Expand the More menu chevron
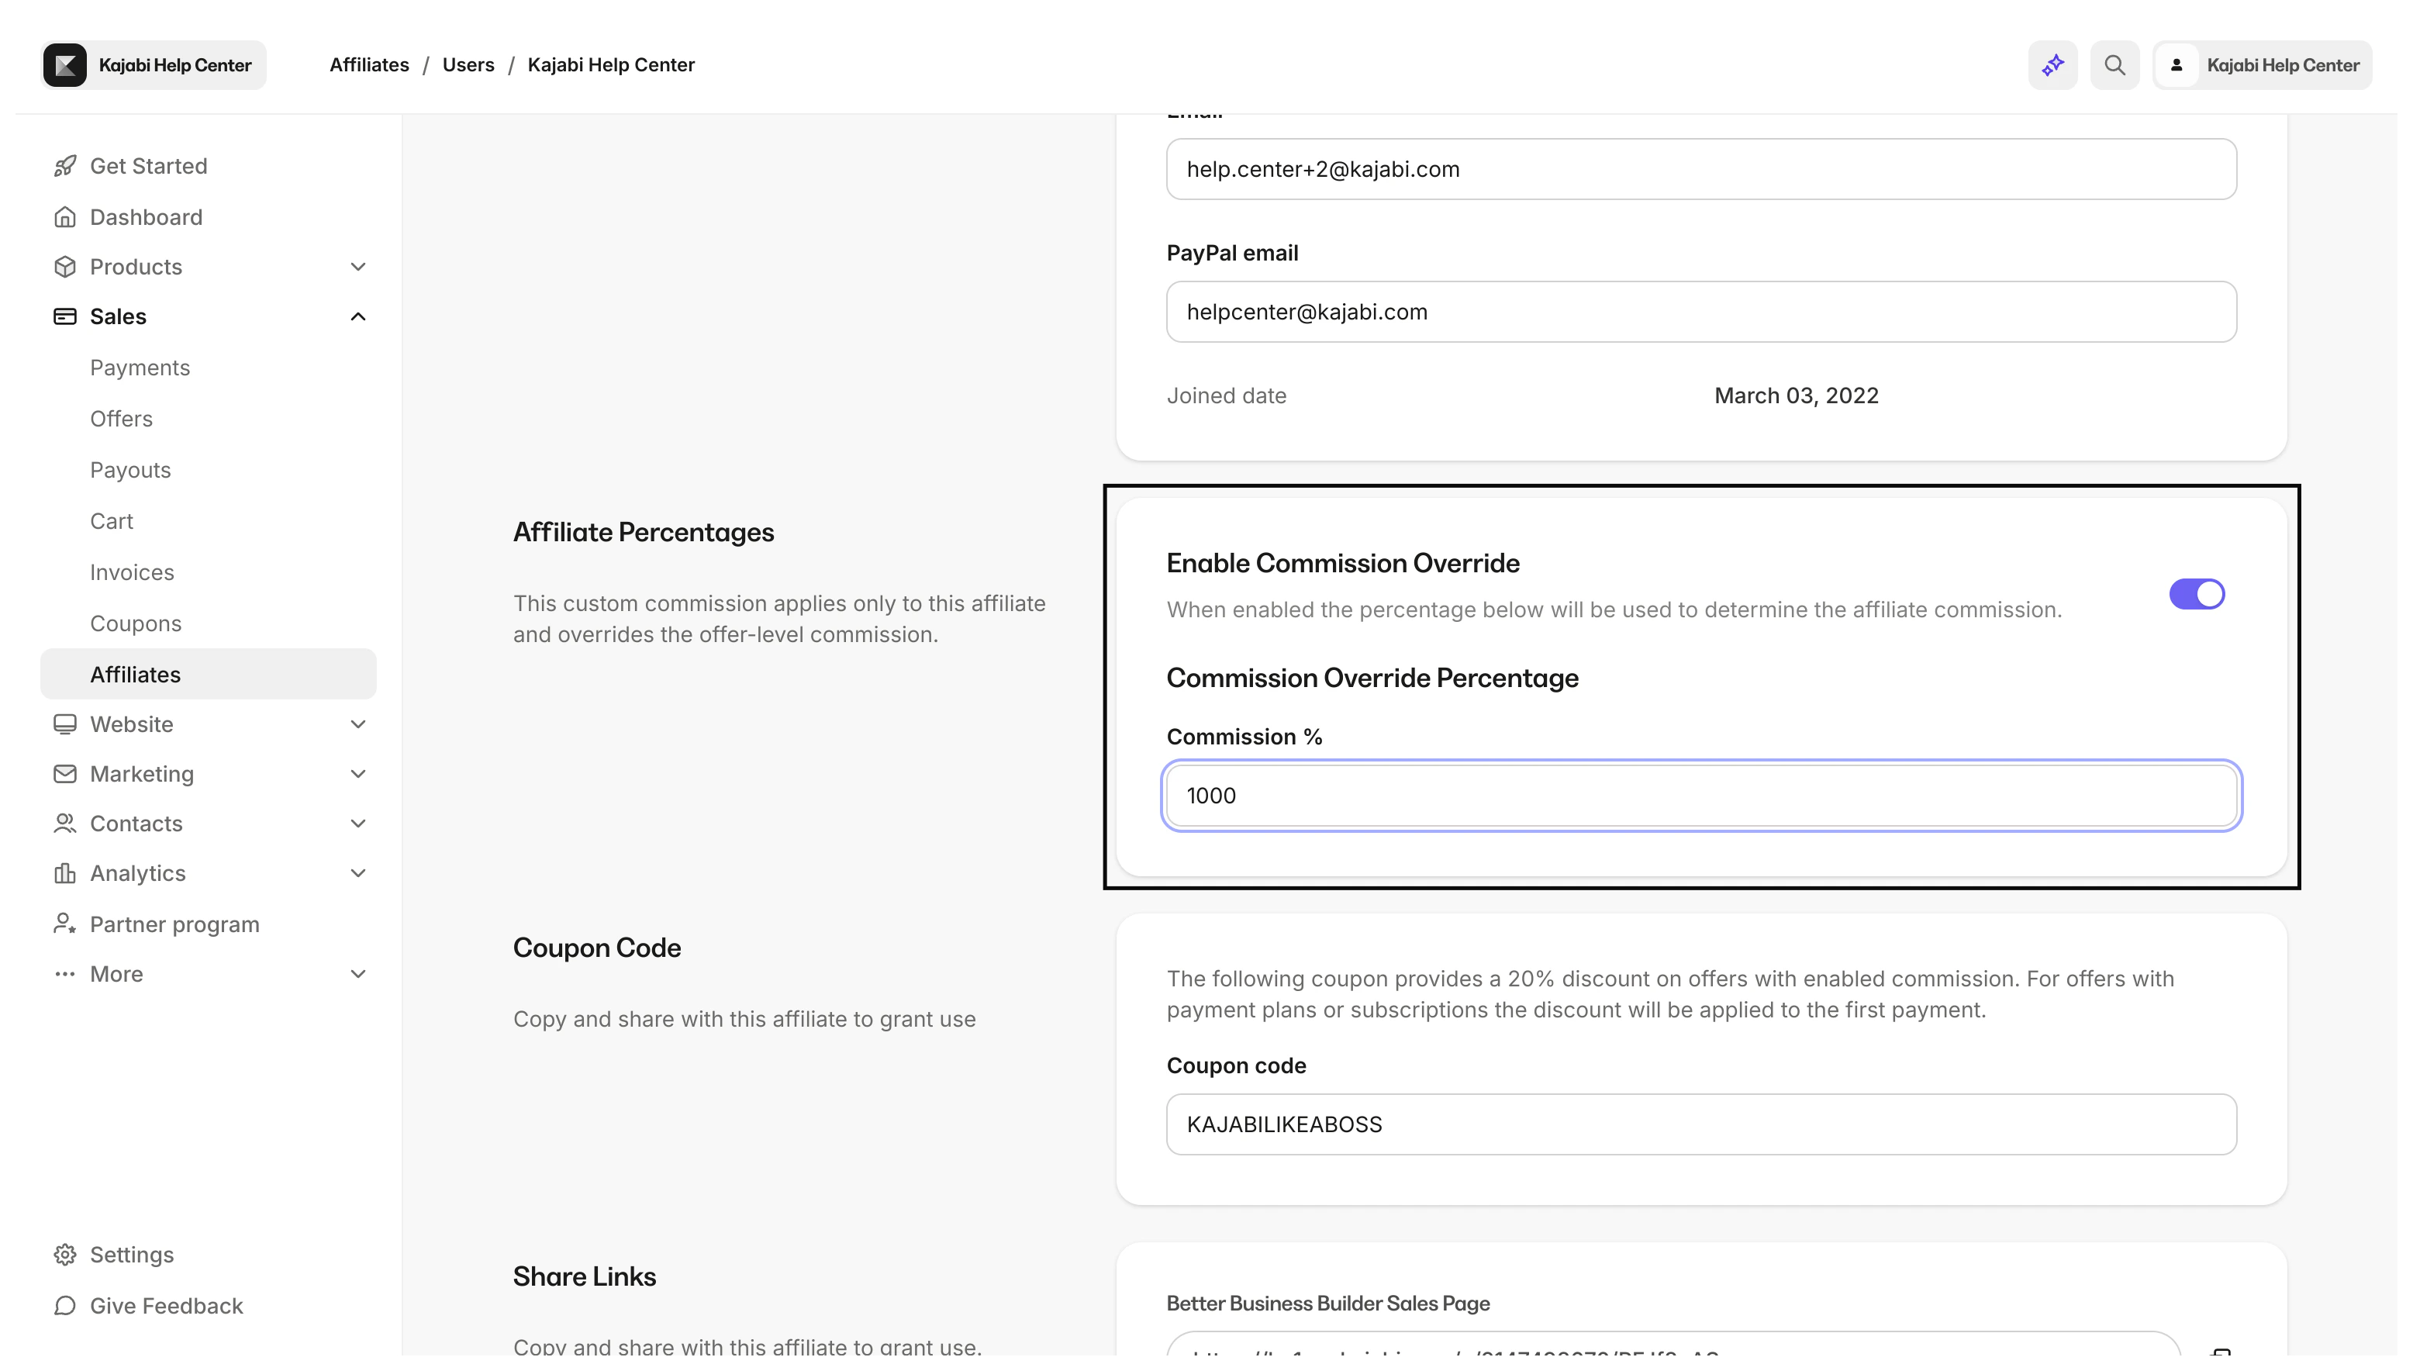Viewport: 2413px width, 1371px height. (357, 975)
